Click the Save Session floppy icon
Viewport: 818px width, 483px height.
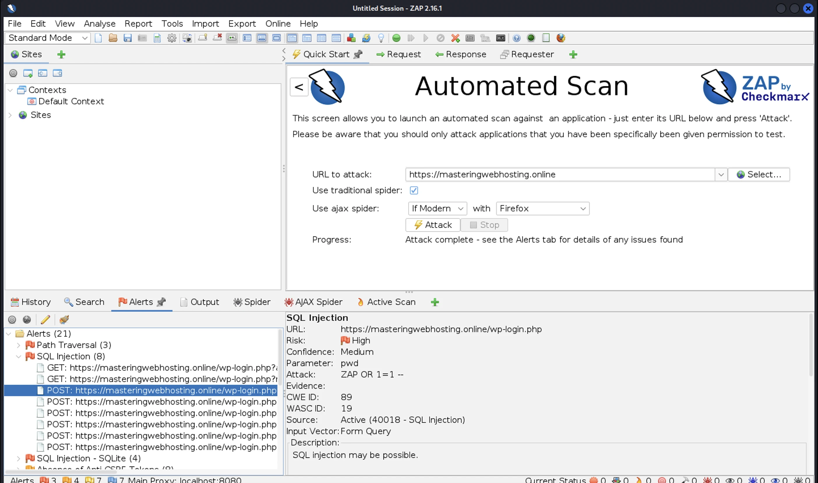(128, 38)
